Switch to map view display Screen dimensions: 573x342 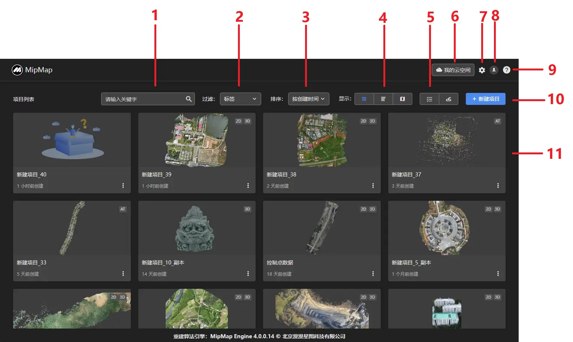click(x=402, y=99)
